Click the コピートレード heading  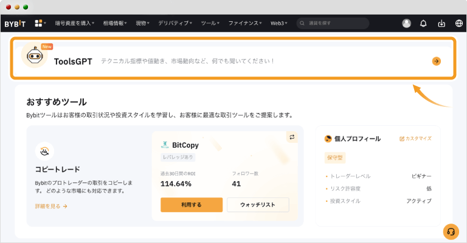58,169
